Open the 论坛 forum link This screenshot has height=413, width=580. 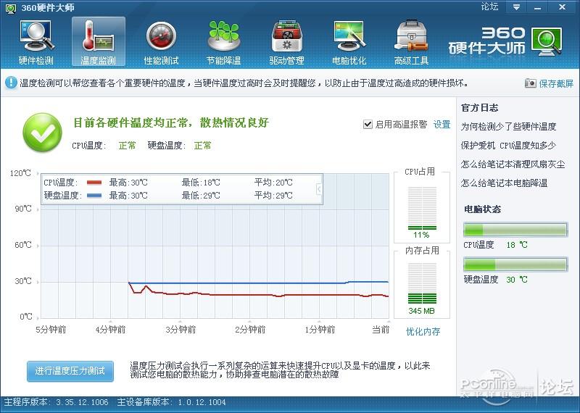coord(490,7)
